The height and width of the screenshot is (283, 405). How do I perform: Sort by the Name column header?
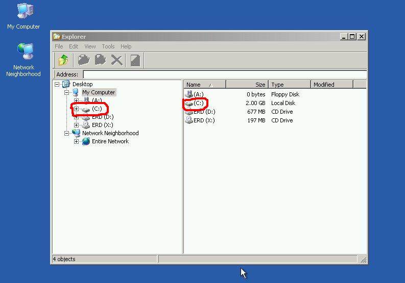[x=205, y=84]
